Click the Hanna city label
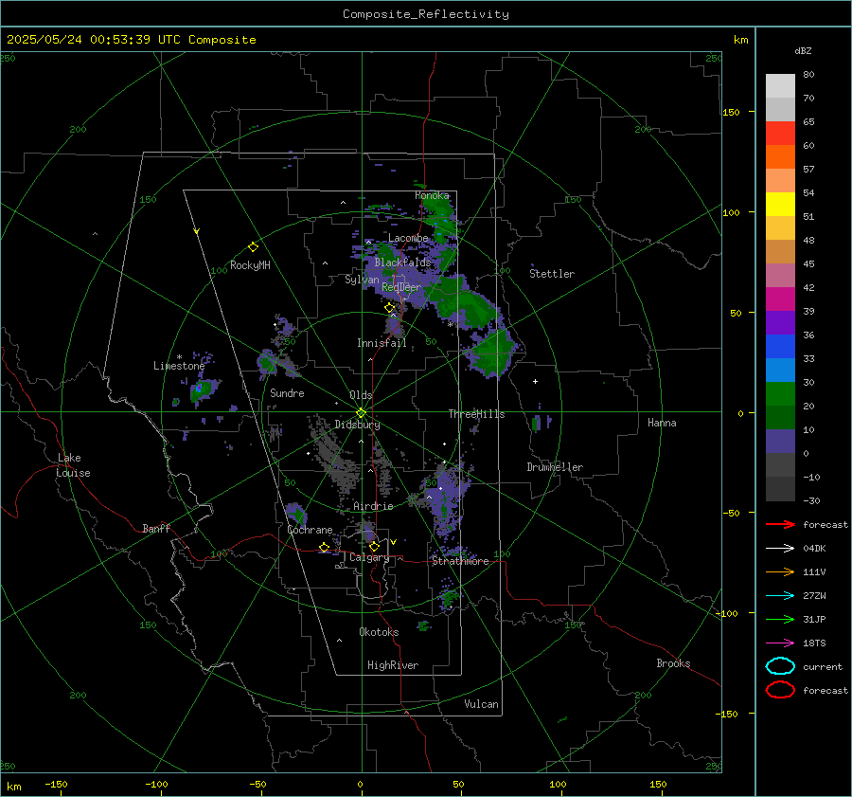 [662, 423]
